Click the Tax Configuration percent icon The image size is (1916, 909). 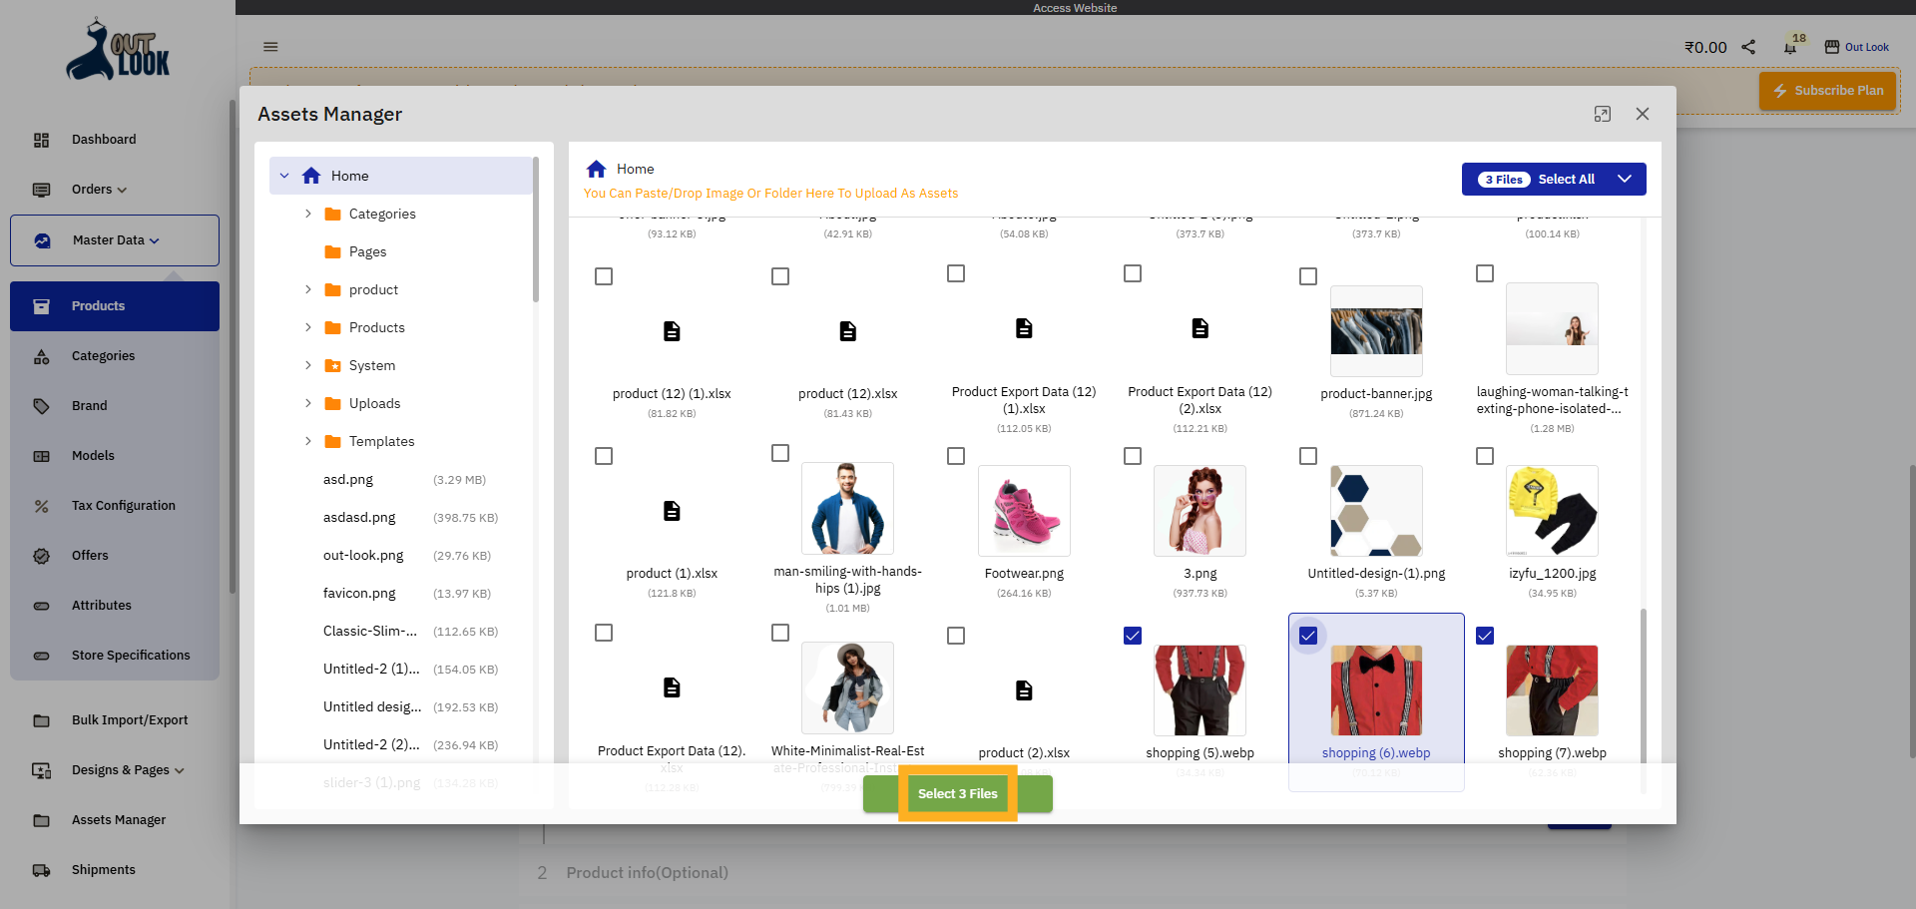(x=41, y=506)
